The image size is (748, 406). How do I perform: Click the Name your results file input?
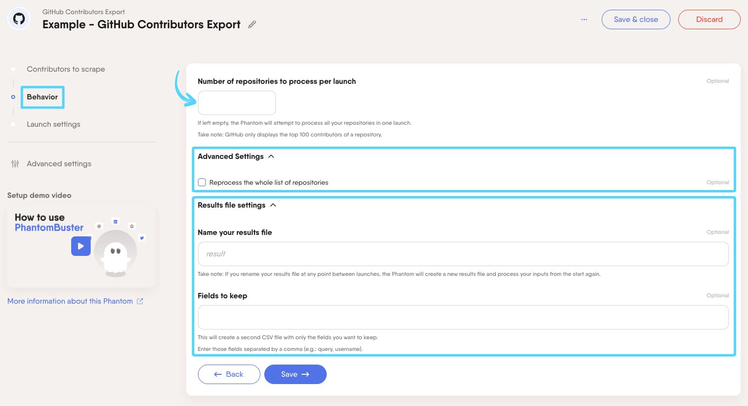463,254
